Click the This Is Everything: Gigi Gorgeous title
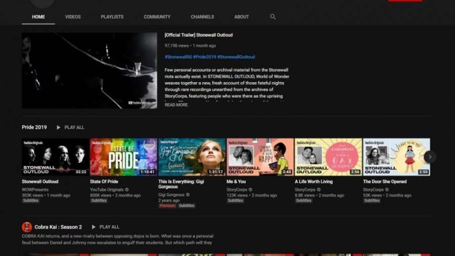 [x=181, y=184]
